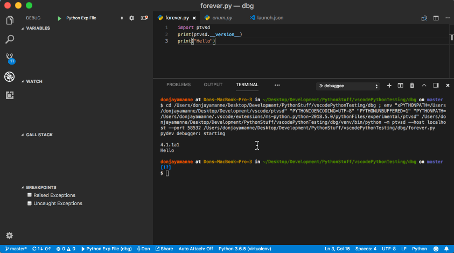Change LF end of line sequence
This screenshot has width=454, height=253.
pos(403,249)
